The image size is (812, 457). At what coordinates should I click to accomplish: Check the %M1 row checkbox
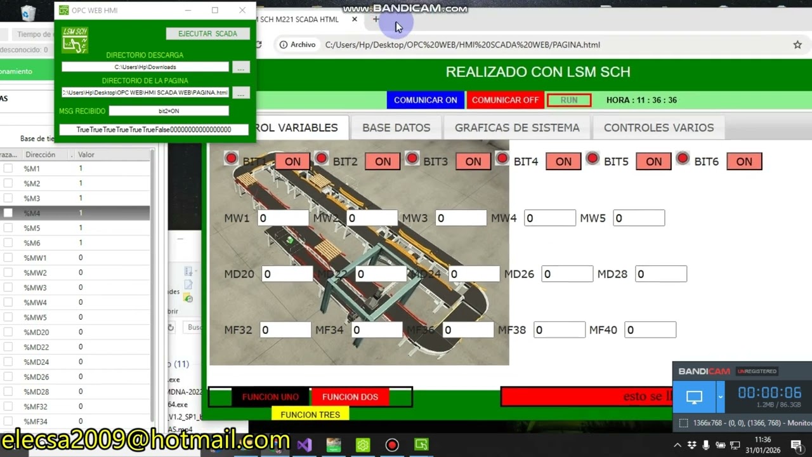[8, 169]
